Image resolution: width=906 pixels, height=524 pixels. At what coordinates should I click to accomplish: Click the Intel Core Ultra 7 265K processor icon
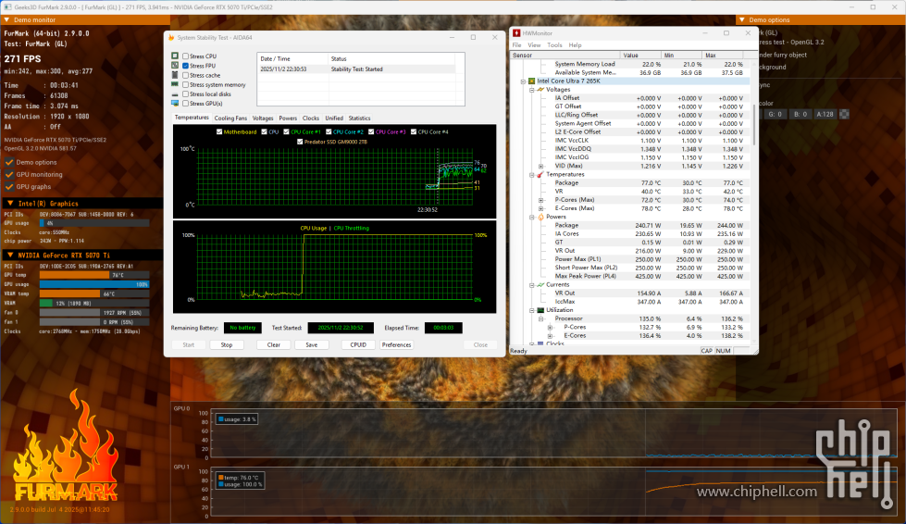click(x=531, y=81)
